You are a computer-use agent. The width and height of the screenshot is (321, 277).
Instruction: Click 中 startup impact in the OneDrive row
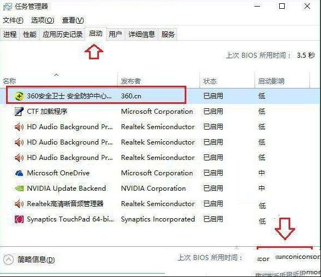click(x=262, y=173)
